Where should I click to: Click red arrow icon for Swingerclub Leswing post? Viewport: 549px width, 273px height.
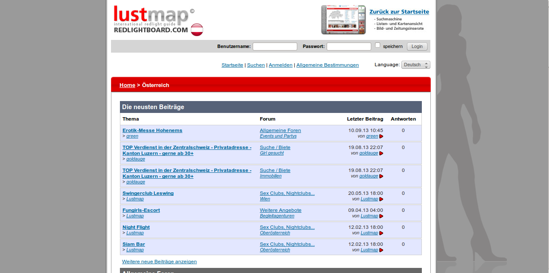click(x=381, y=199)
